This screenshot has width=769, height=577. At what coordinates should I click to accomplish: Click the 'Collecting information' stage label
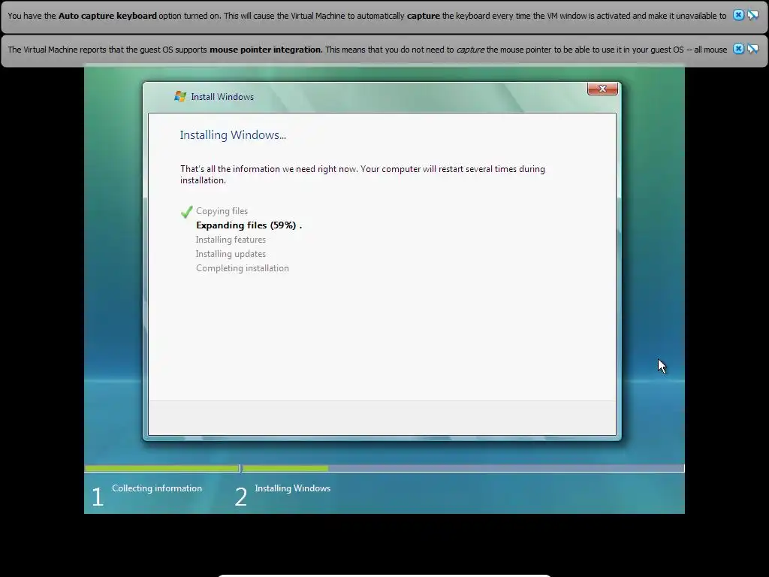157,488
